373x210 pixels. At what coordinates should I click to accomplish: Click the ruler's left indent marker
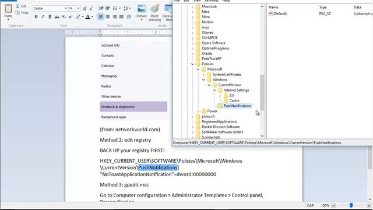pos(100,35)
